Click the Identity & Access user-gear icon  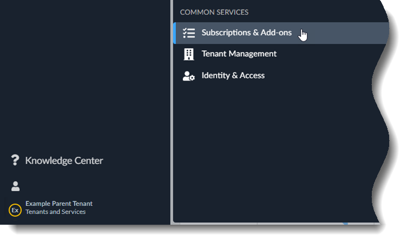[x=189, y=76]
